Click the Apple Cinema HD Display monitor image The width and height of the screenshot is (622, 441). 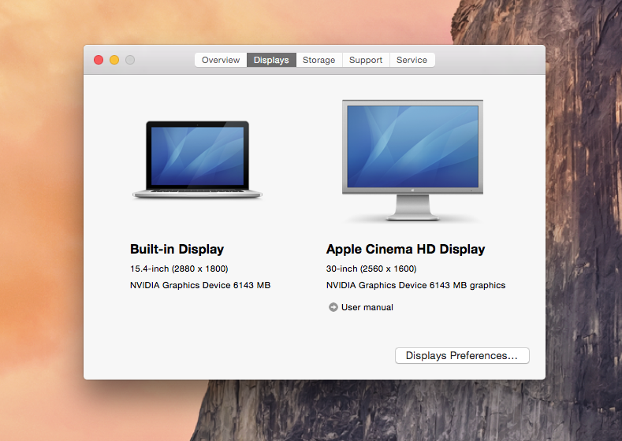coord(412,160)
